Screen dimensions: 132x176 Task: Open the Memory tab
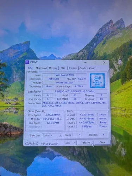pyautogui.click(x=53, y=68)
